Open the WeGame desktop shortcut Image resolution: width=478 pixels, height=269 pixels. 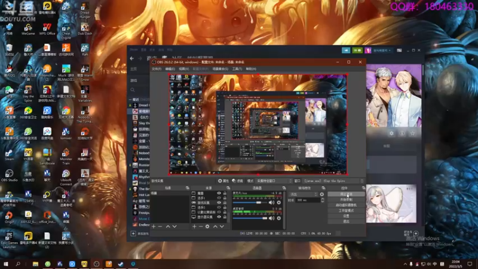28,29
